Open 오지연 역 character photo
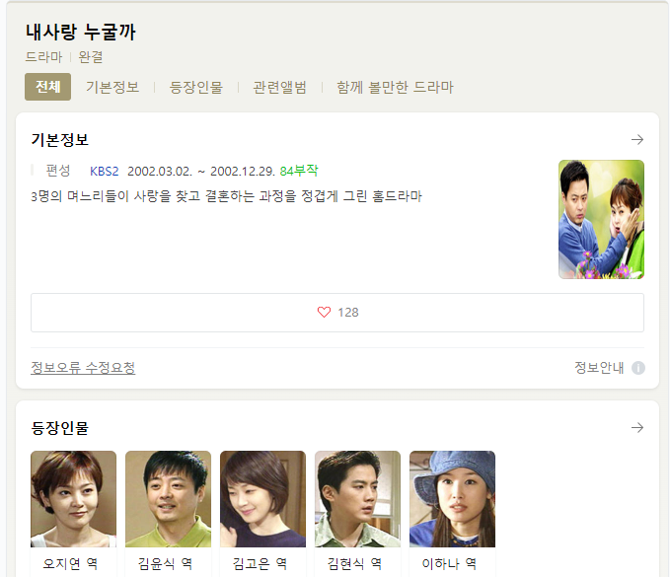The height and width of the screenshot is (577, 670). (73, 499)
